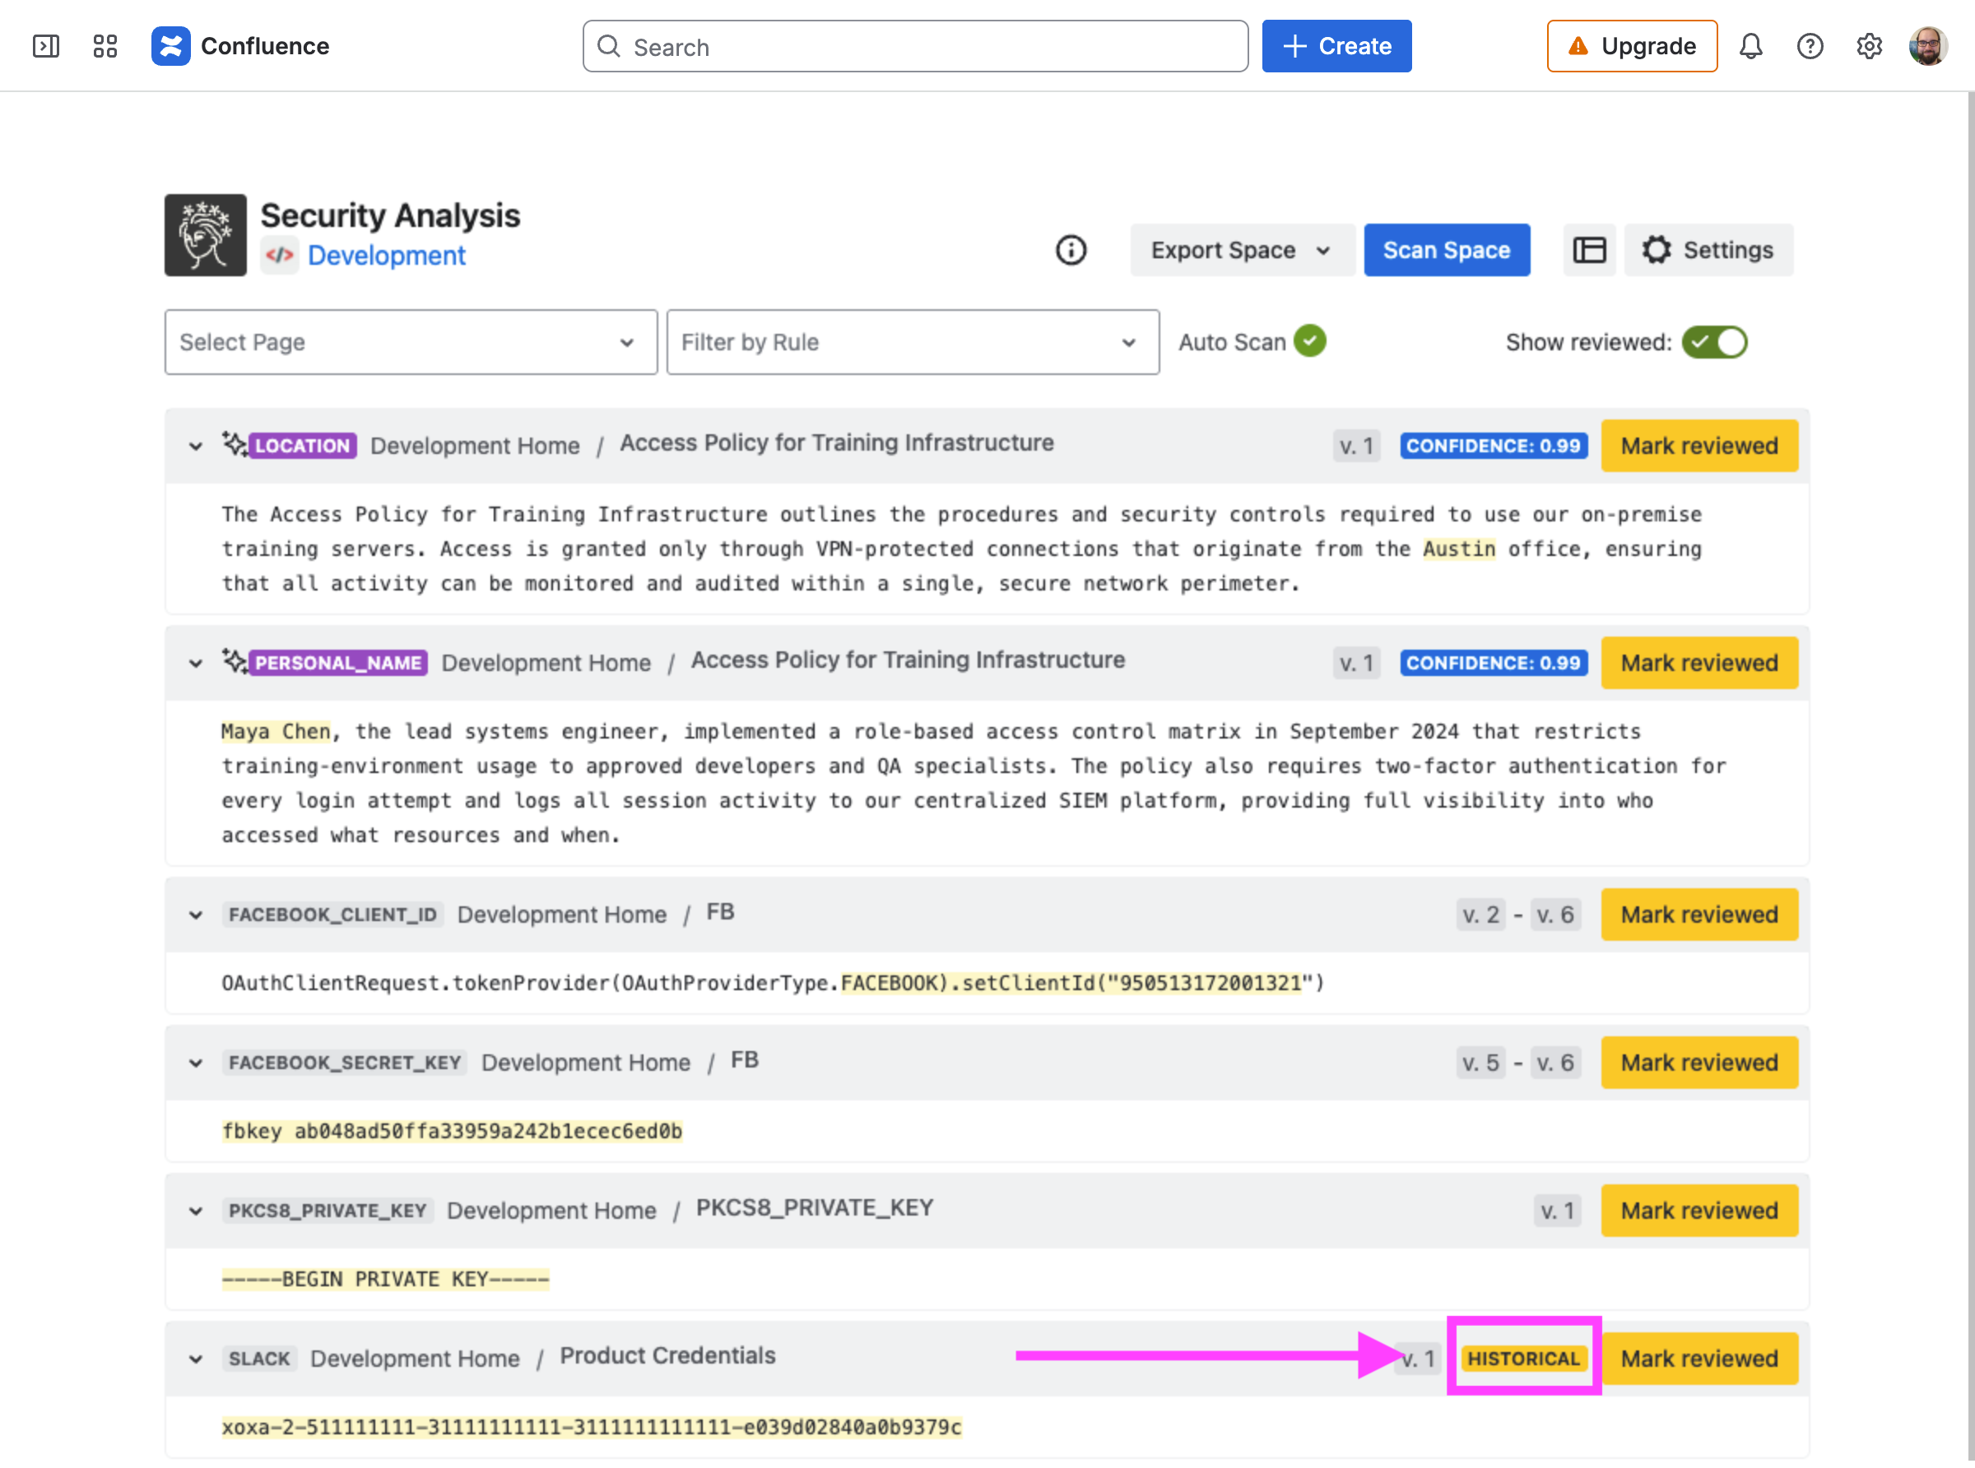Click the FACEBOOK_SECRET_KEY rule tag
Image resolution: width=1975 pixels, height=1468 pixels.
click(x=345, y=1063)
